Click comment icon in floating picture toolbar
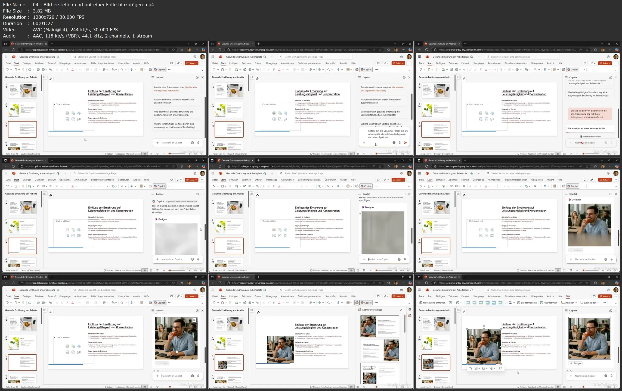The height and width of the screenshot is (391, 622). click(501, 368)
